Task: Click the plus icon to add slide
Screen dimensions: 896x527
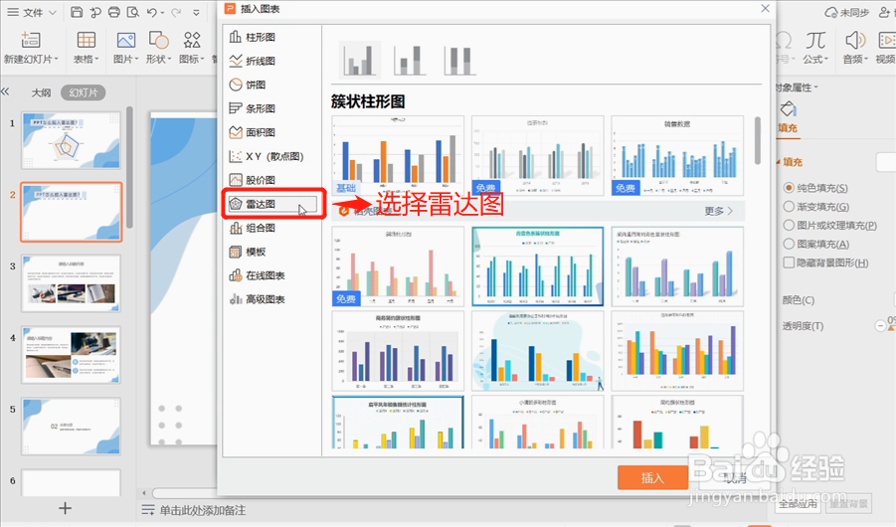Action: [x=66, y=507]
